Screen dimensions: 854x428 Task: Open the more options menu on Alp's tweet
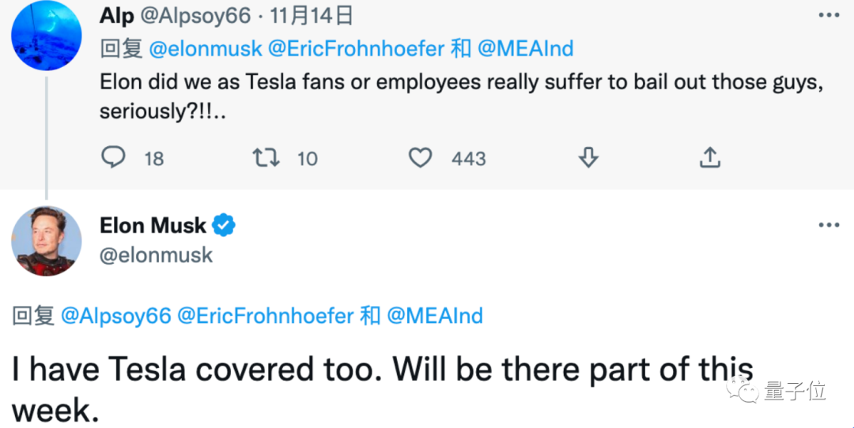pyautogui.click(x=828, y=15)
